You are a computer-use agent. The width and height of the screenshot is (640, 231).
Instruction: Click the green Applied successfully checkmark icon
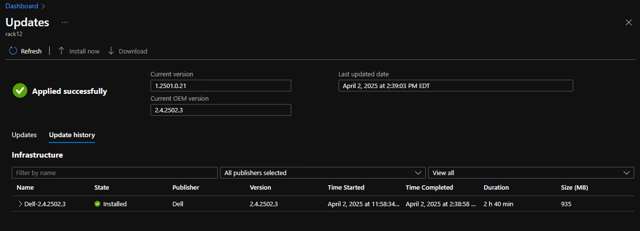click(x=20, y=91)
